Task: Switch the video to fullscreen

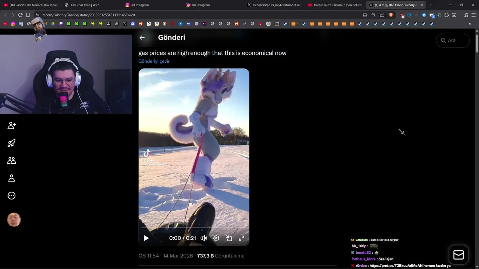Action: (x=242, y=238)
